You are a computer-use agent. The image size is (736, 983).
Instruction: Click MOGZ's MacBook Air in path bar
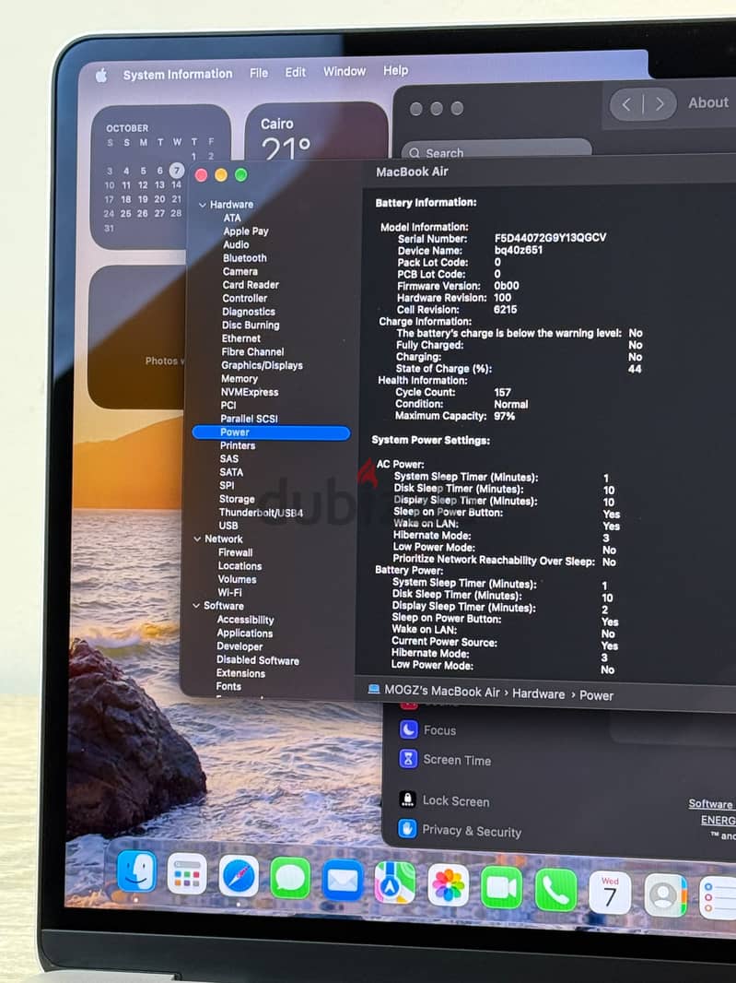pos(441,691)
